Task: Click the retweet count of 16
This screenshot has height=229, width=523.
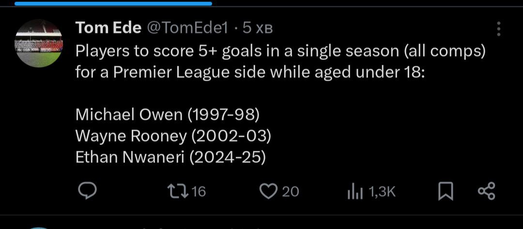Action: pyautogui.click(x=199, y=192)
